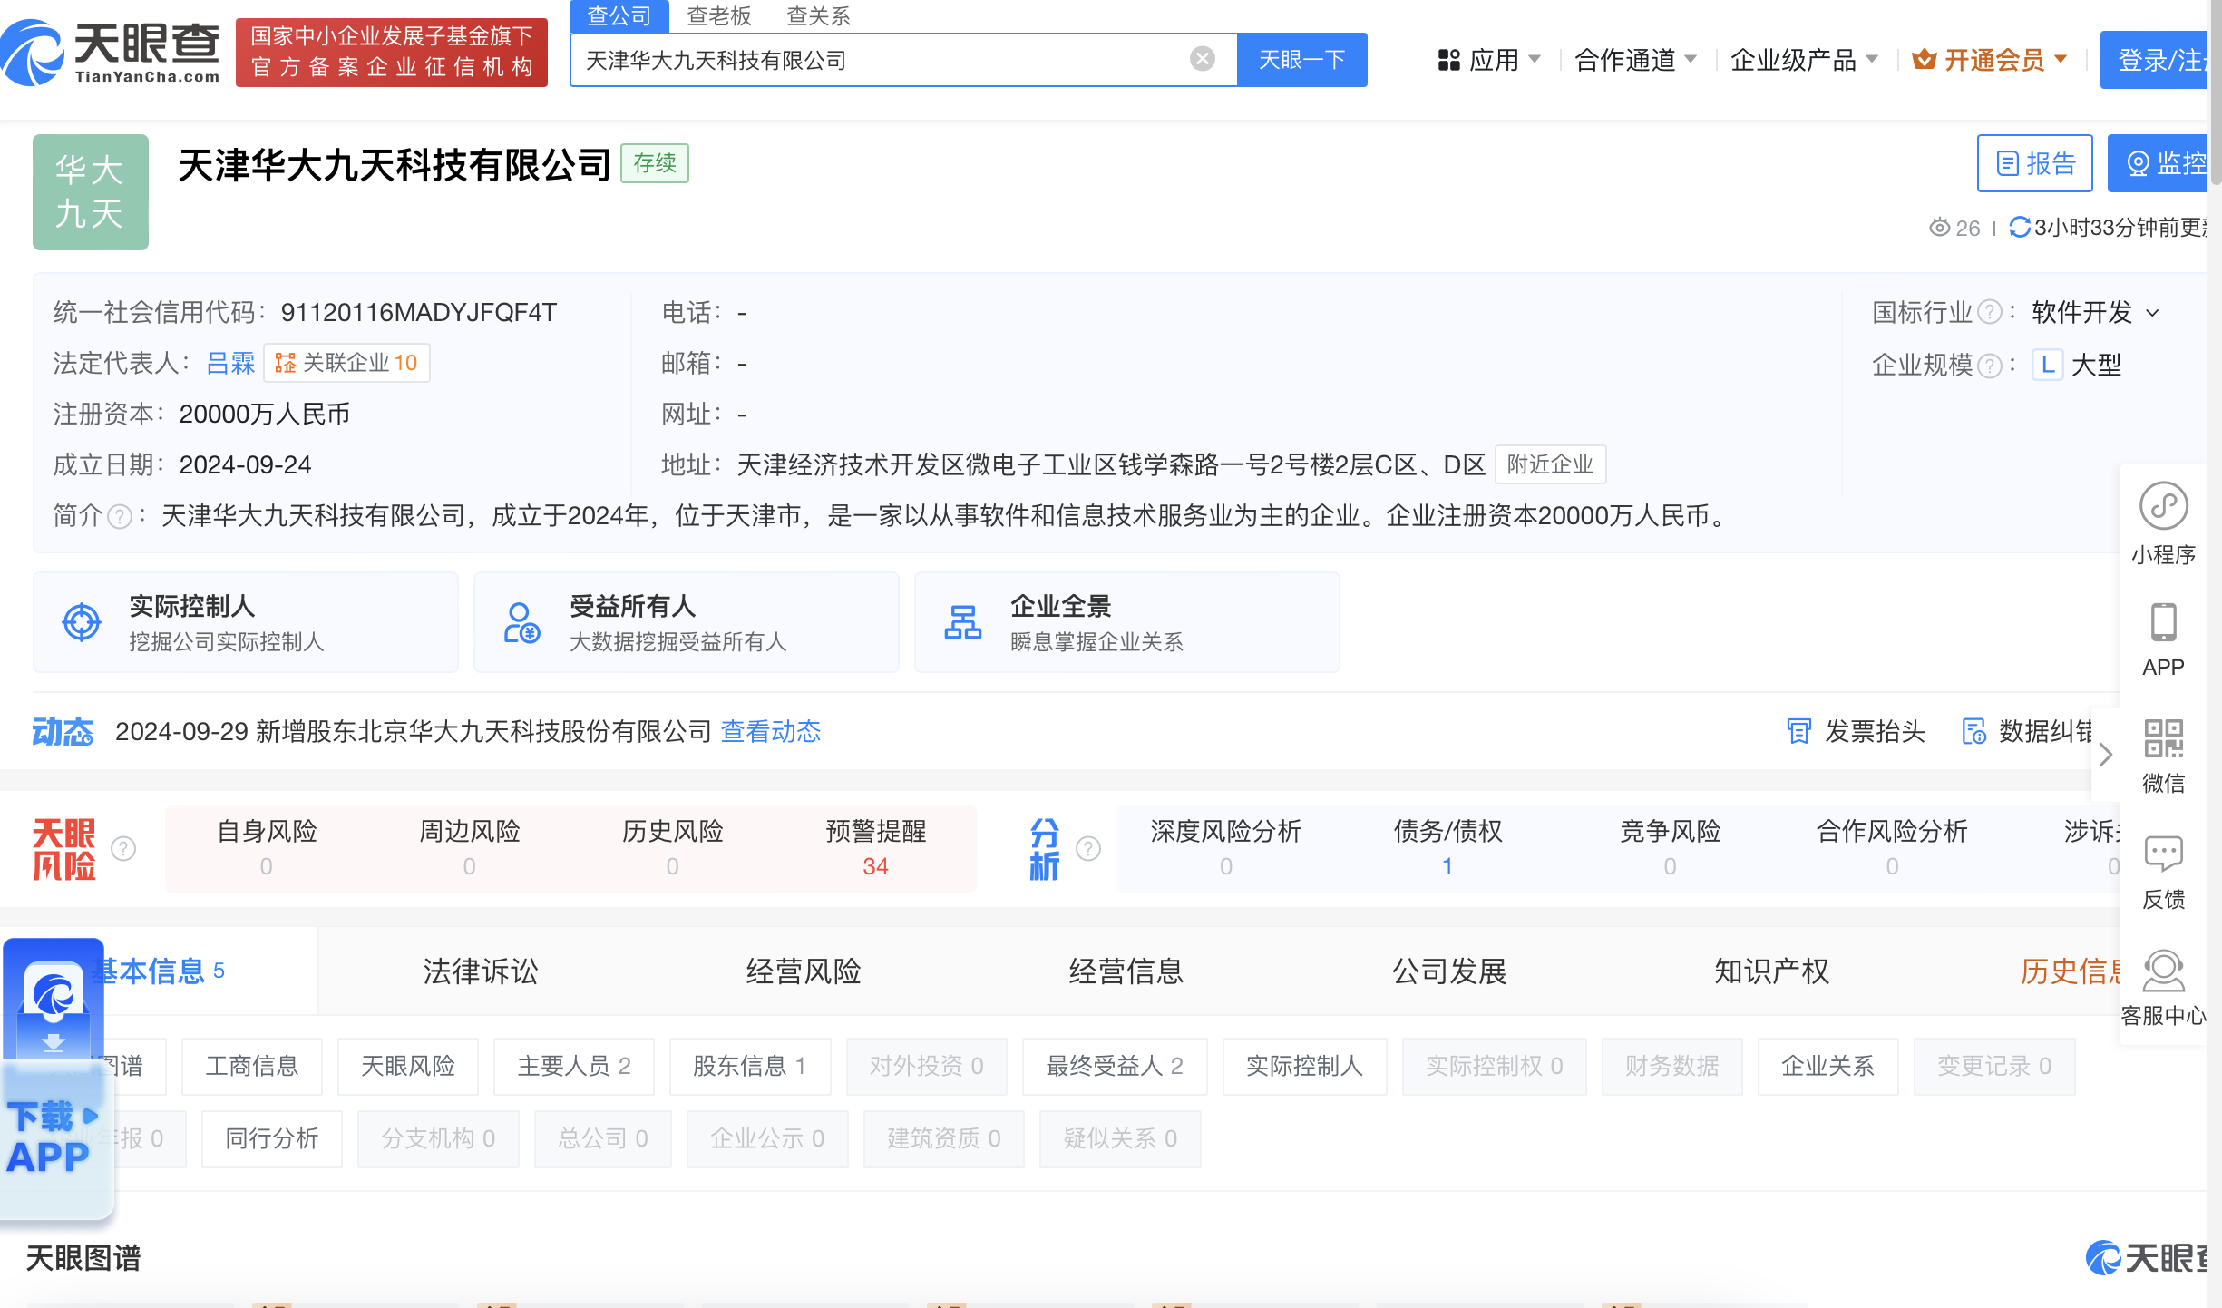Click the refresh update icon near 3小时33分钟前
The height and width of the screenshot is (1308, 2222).
click(x=2020, y=227)
